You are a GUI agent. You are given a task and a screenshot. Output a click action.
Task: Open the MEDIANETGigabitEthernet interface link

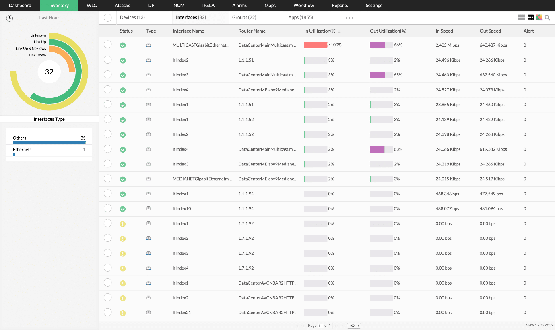click(x=202, y=179)
